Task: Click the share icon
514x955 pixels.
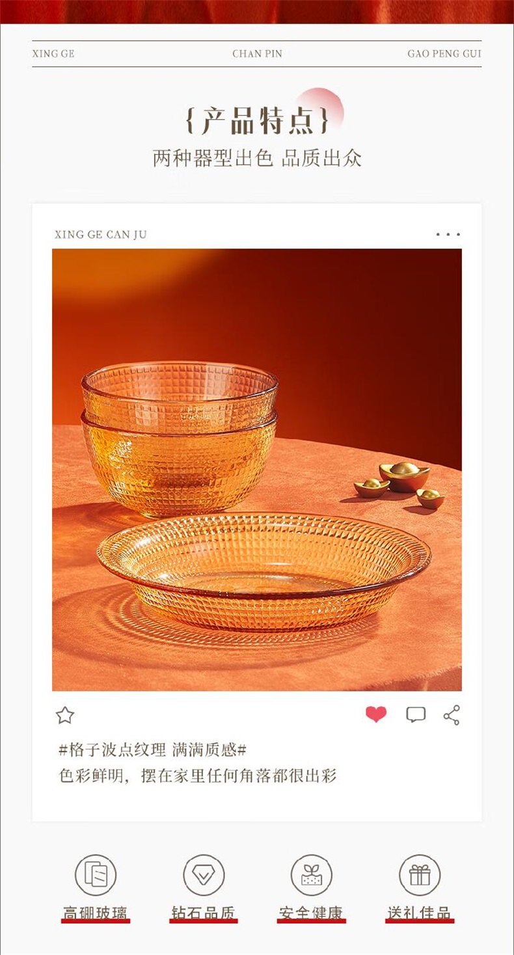Action: [x=452, y=715]
